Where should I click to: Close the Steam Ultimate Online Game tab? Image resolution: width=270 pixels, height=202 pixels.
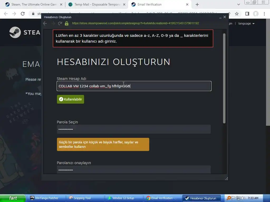pos(61,5)
